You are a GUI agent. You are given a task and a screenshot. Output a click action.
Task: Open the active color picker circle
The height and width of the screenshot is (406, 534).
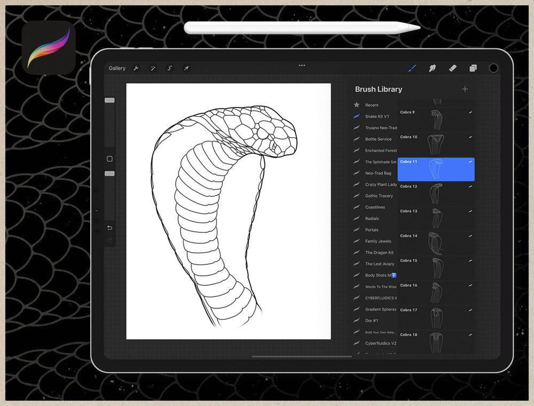pyautogui.click(x=492, y=68)
